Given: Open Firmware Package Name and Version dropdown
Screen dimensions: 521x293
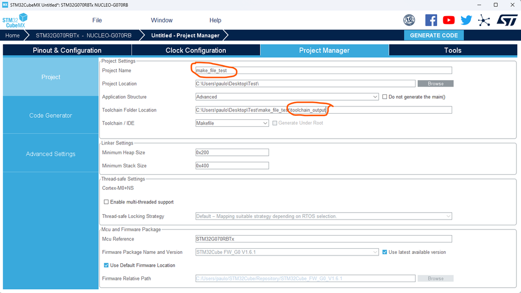Looking at the screenshot, I should click(287, 252).
